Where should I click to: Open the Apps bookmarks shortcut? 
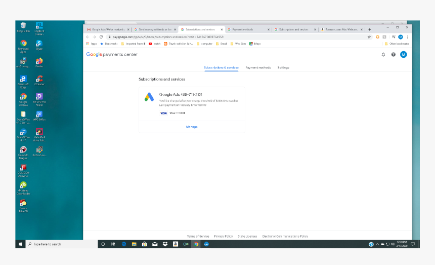pyautogui.click(x=91, y=44)
